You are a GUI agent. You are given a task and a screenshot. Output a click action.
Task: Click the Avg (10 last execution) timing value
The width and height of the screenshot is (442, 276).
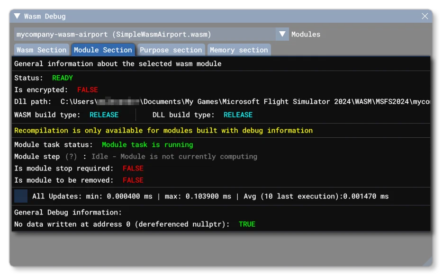(x=316, y=196)
